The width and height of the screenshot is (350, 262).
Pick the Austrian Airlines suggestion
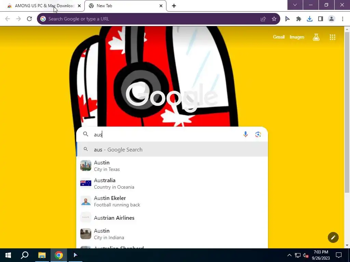172,218
